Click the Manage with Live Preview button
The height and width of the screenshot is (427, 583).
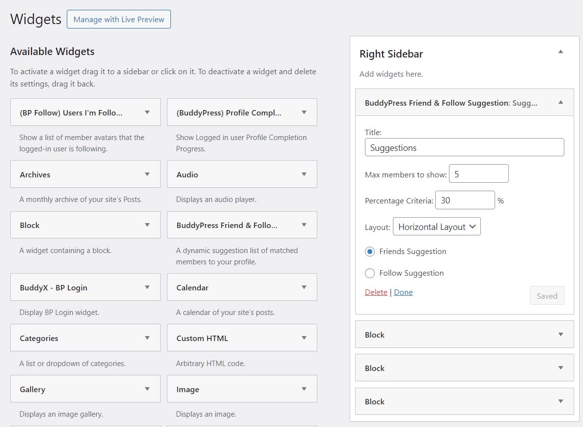(119, 20)
